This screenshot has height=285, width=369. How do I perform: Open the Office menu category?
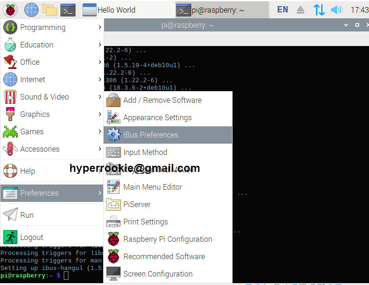(x=52, y=62)
